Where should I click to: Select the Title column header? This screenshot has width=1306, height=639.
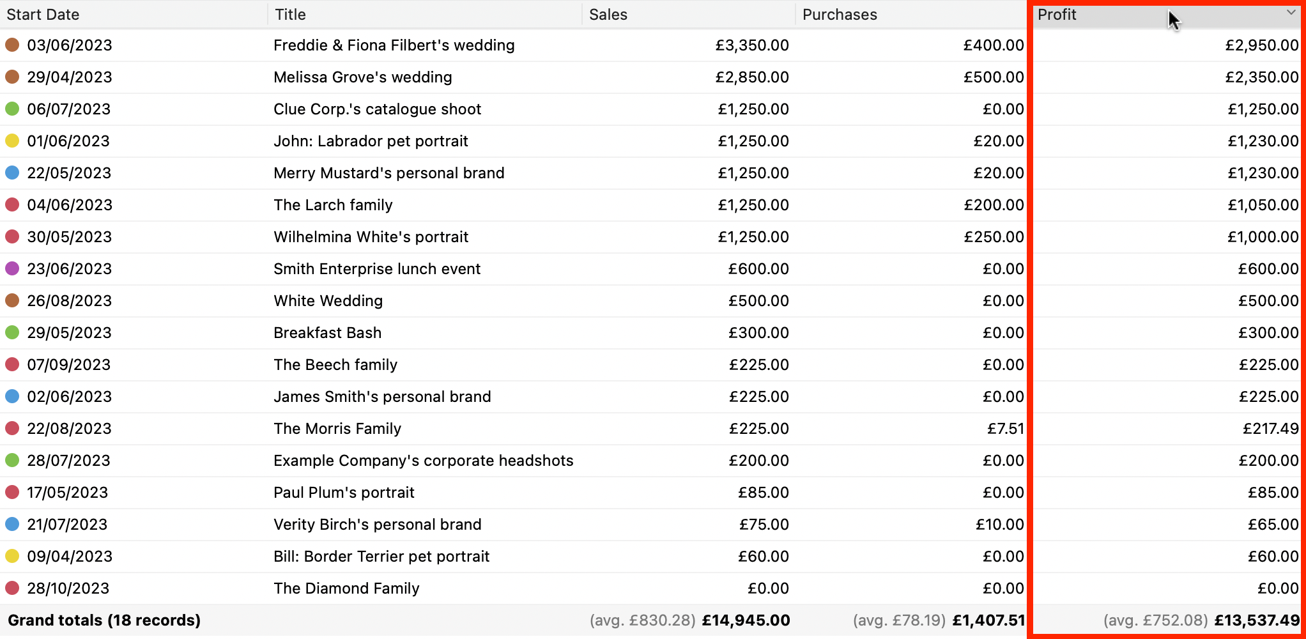tap(289, 14)
